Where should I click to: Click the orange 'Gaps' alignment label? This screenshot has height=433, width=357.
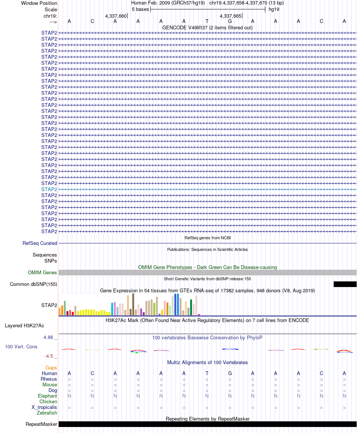51,368
